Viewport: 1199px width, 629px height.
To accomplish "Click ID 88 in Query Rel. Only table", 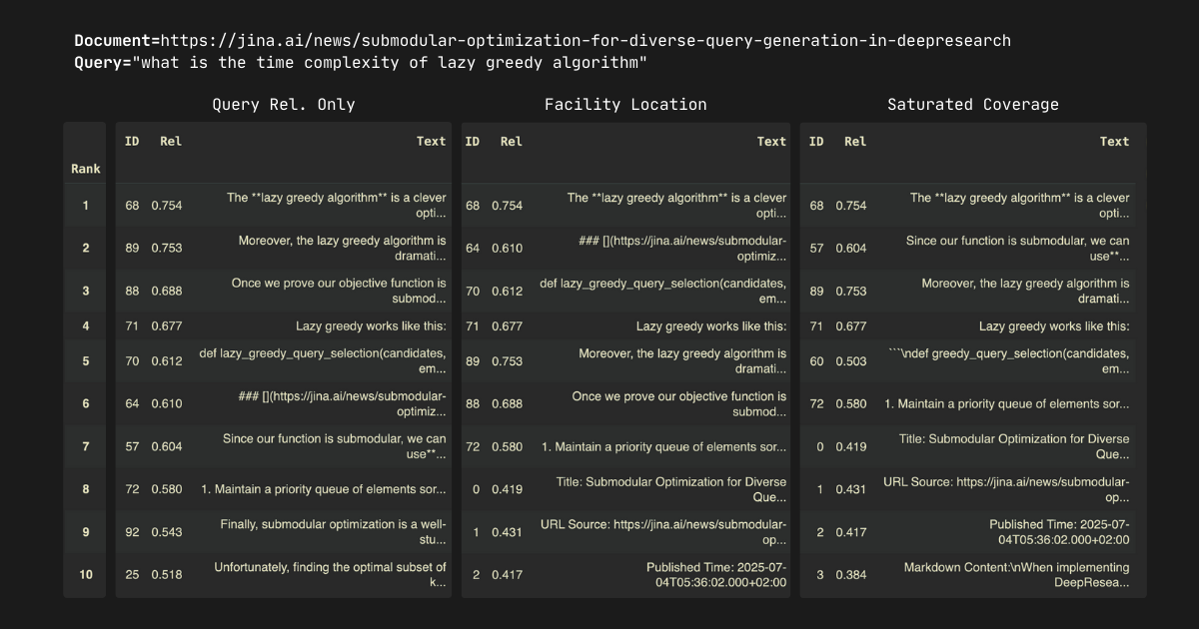I will click(x=132, y=291).
